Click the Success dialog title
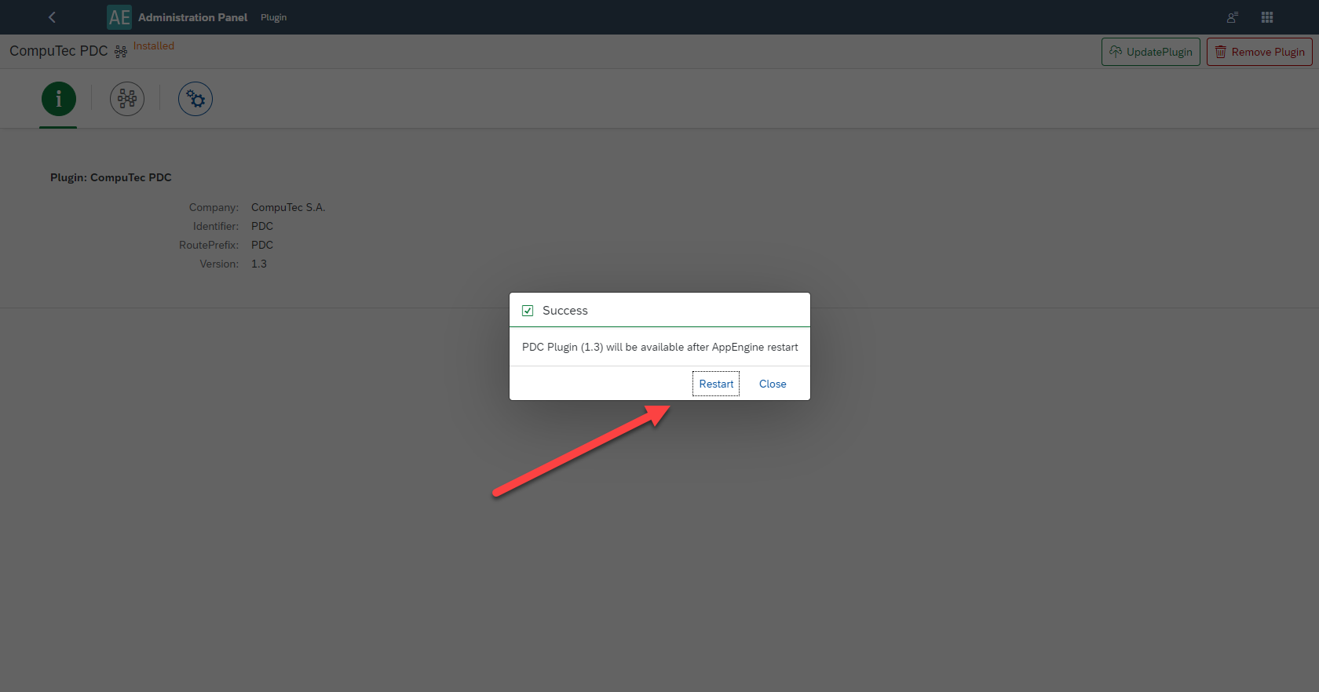This screenshot has width=1319, height=692. coord(565,311)
